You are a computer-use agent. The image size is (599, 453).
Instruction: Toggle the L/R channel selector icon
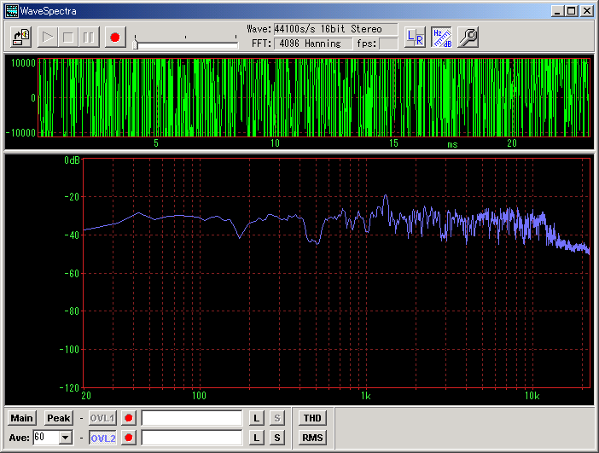pyautogui.click(x=415, y=37)
